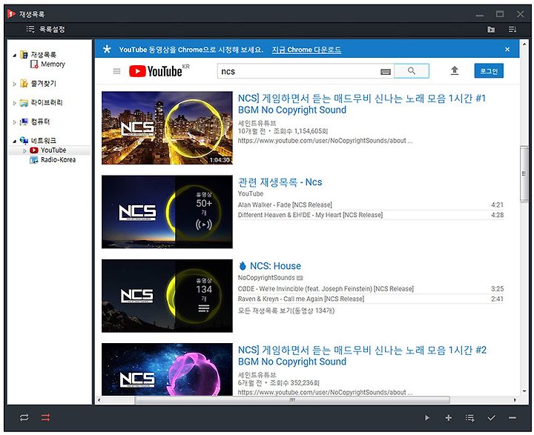Close the Chrome promotion banner
Screen dimensions: 534x435
coord(507,50)
